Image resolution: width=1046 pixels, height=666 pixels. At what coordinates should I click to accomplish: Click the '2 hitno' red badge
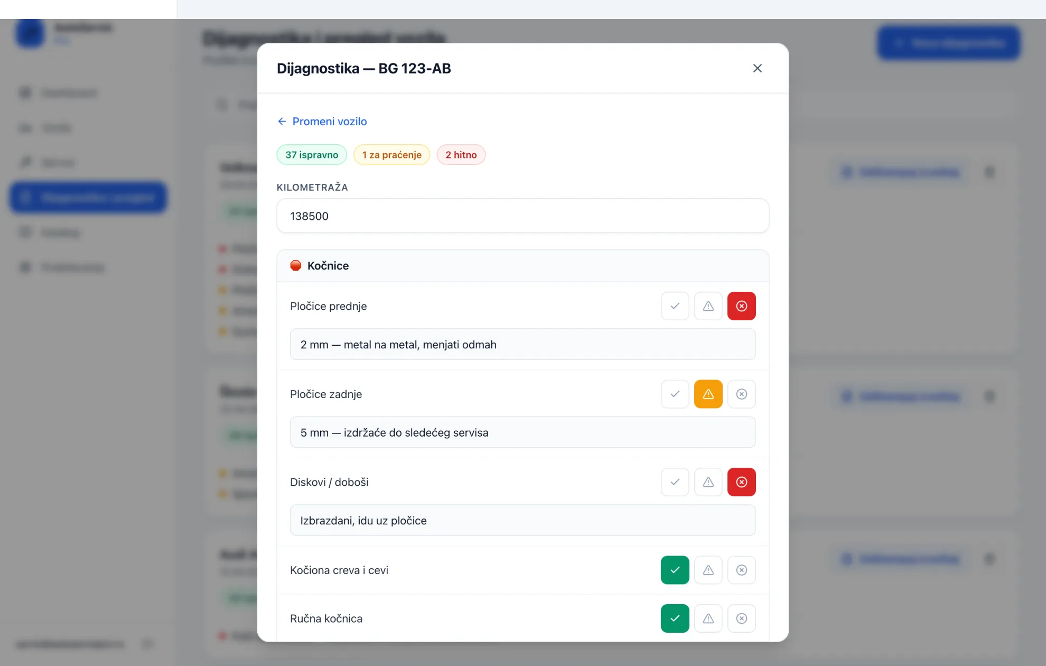click(461, 155)
